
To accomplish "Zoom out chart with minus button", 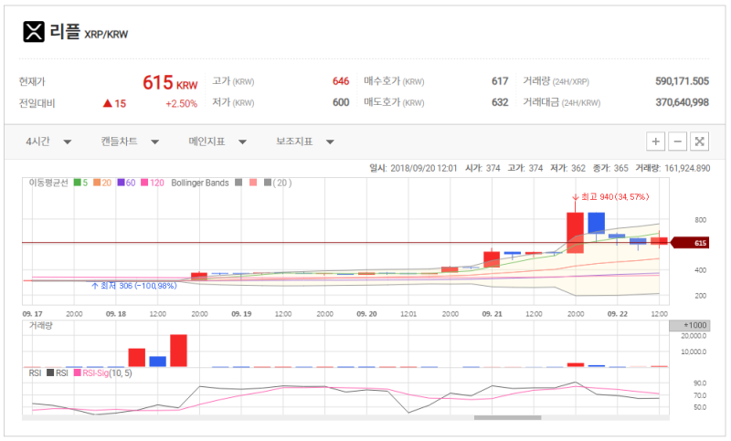I will point(677,142).
